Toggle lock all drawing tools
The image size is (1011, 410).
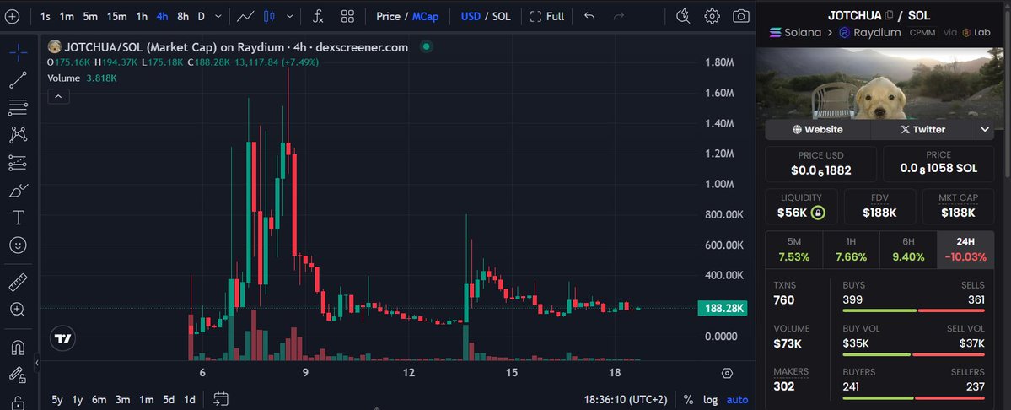click(18, 402)
